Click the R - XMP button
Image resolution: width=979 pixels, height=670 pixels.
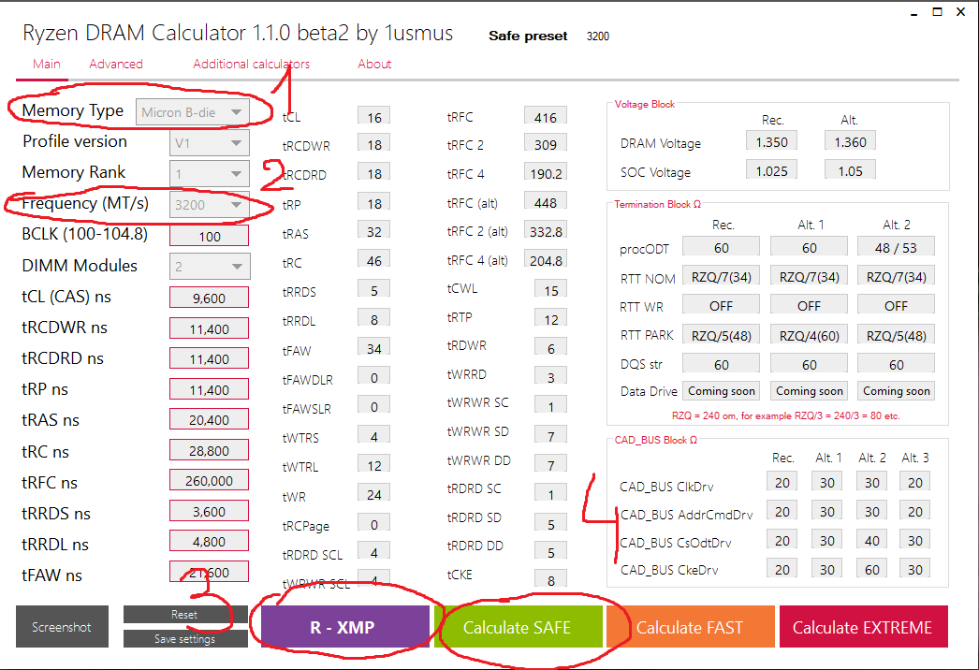click(344, 626)
